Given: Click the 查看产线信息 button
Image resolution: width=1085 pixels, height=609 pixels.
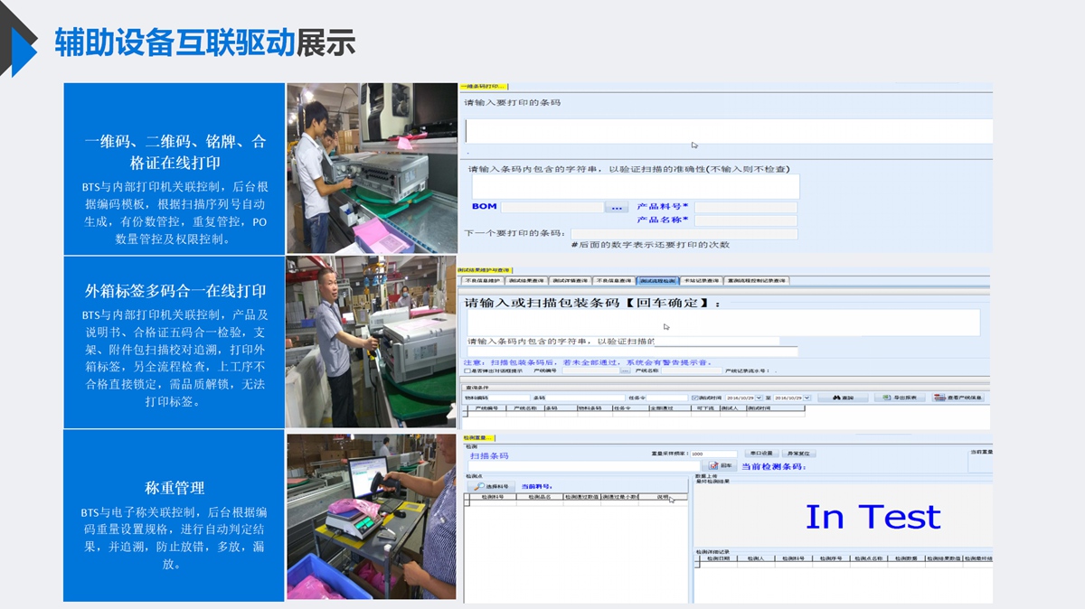Looking at the screenshot, I should click(x=958, y=398).
